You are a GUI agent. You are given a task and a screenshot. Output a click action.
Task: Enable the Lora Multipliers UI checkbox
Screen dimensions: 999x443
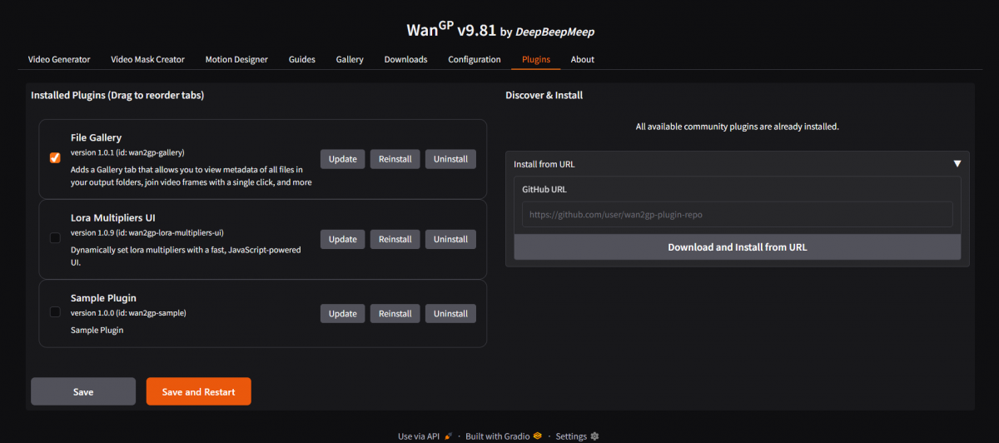tap(55, 238)
